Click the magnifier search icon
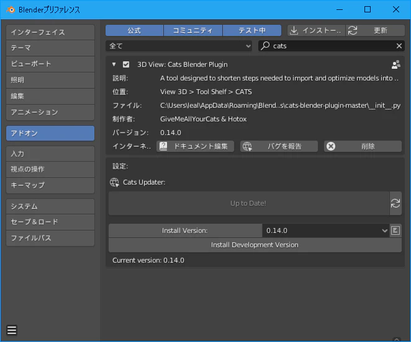411x342 pixels. (265, 46)
